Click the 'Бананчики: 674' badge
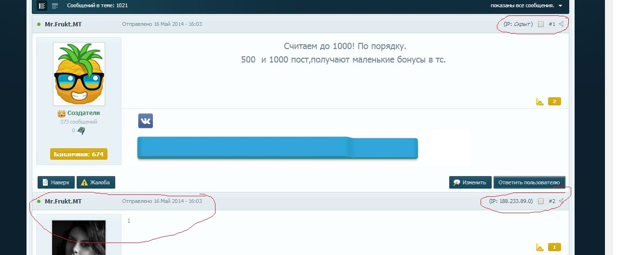617x255 pixels. tap(79, 154)
